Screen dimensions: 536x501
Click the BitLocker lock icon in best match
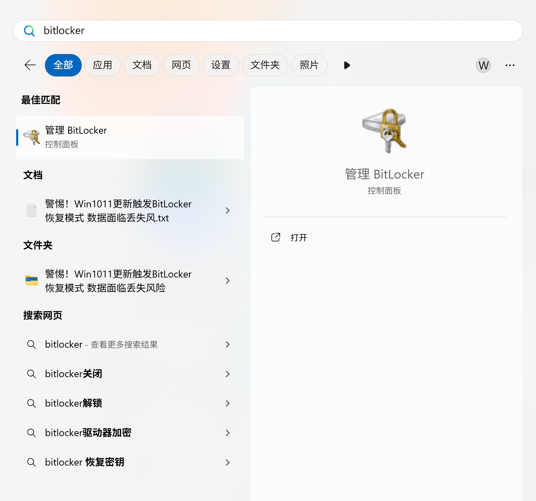click(x=32, y=137)
